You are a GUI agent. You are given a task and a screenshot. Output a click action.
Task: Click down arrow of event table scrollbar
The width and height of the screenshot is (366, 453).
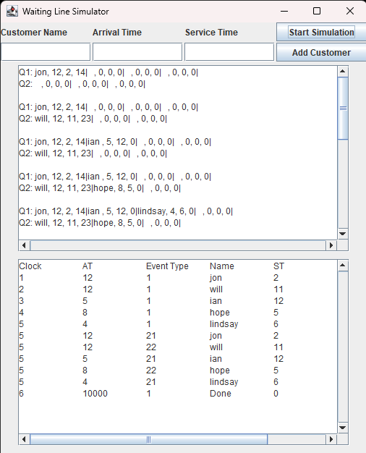click(x=343, y=428)
